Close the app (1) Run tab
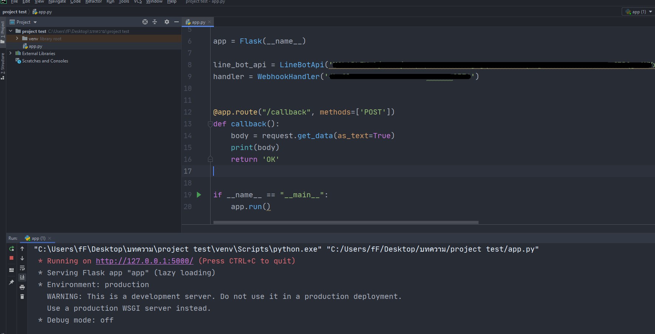This screenshot has width=655, height=334. coord(50,238)
